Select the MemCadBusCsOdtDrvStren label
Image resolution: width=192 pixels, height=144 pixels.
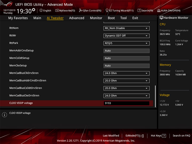[26, 88]
